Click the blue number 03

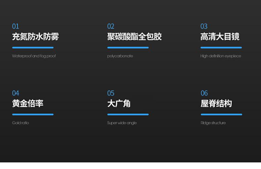click(204, 26)
